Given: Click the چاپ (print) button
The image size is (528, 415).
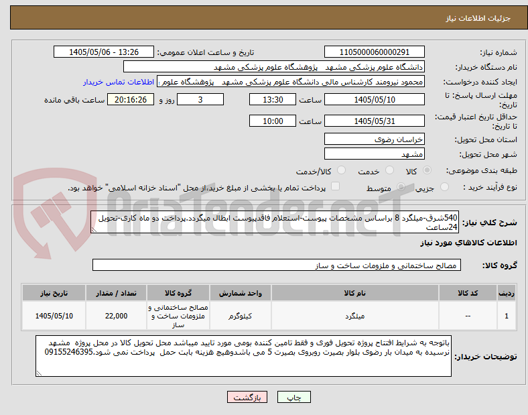Looking at the screenshot, I should tap(293, 398).
